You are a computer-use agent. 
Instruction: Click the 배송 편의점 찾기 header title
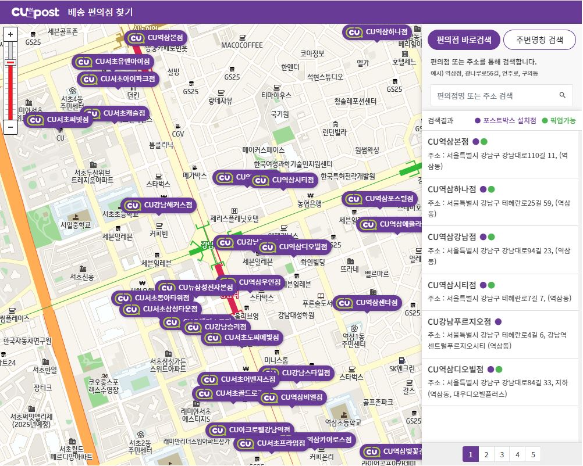tap(100, 12)
